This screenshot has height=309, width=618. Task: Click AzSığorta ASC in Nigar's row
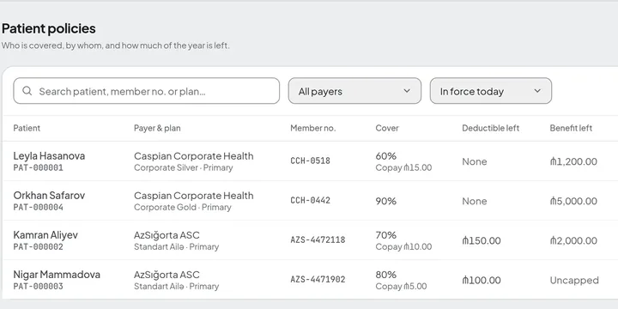pyautogui.click(x=167, y=275)
